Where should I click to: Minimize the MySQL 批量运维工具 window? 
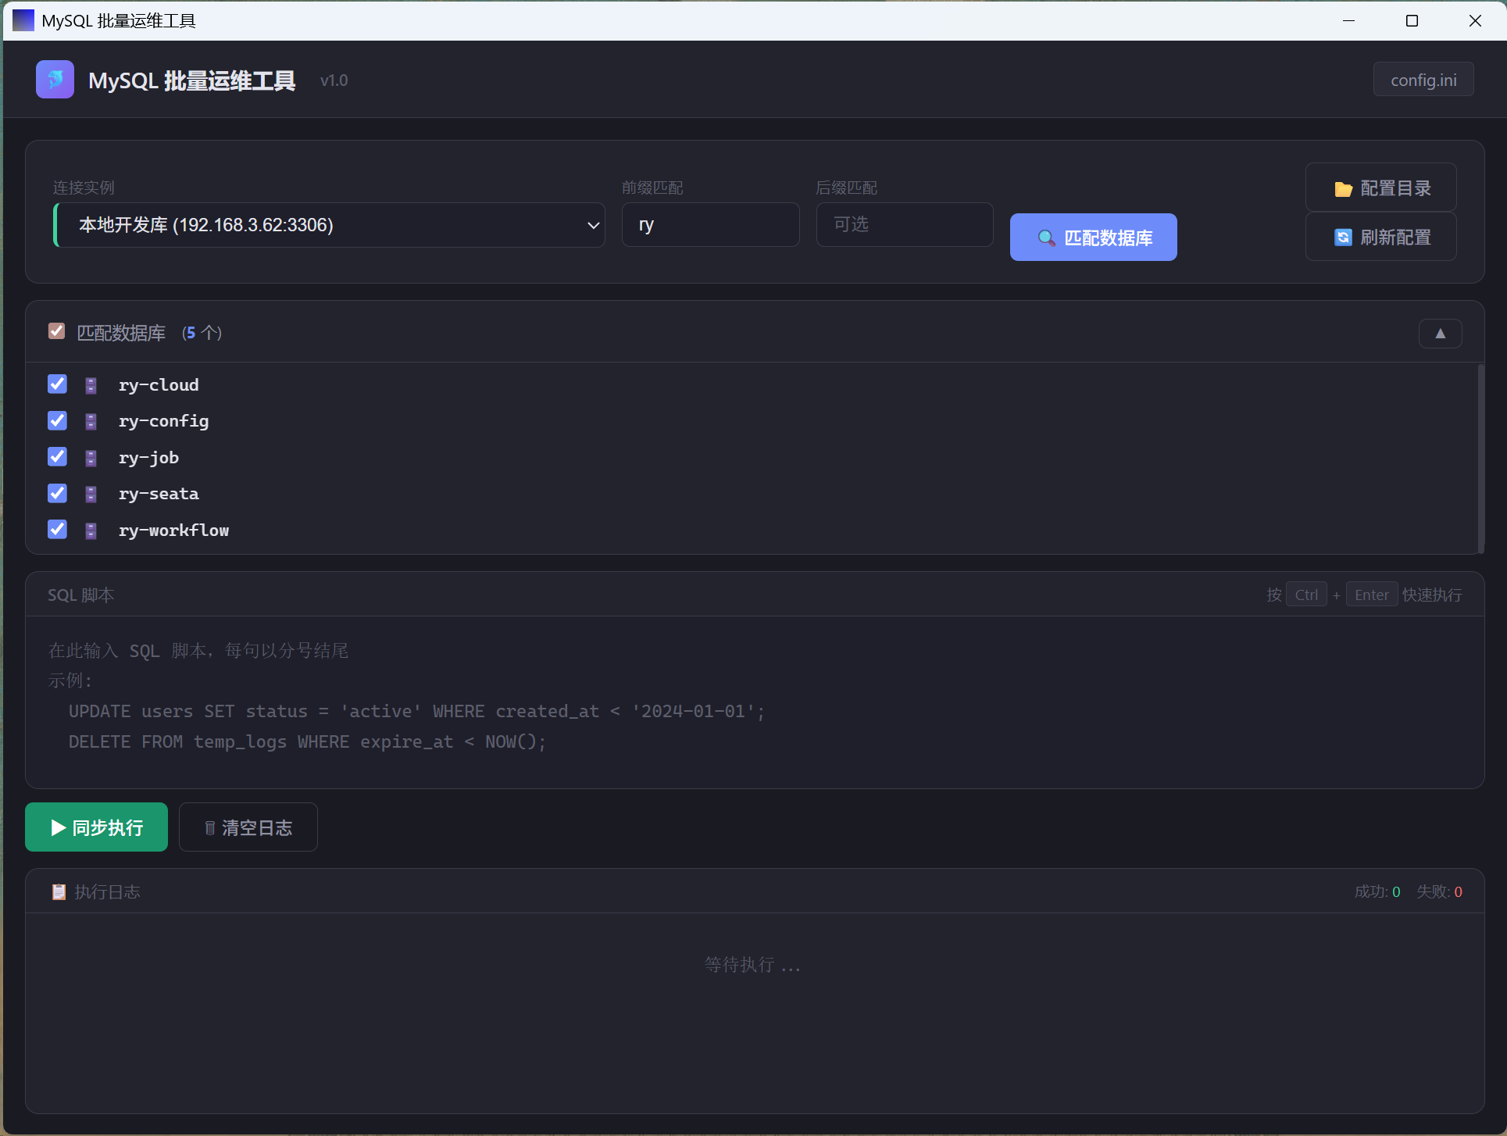pos(1348,20)
